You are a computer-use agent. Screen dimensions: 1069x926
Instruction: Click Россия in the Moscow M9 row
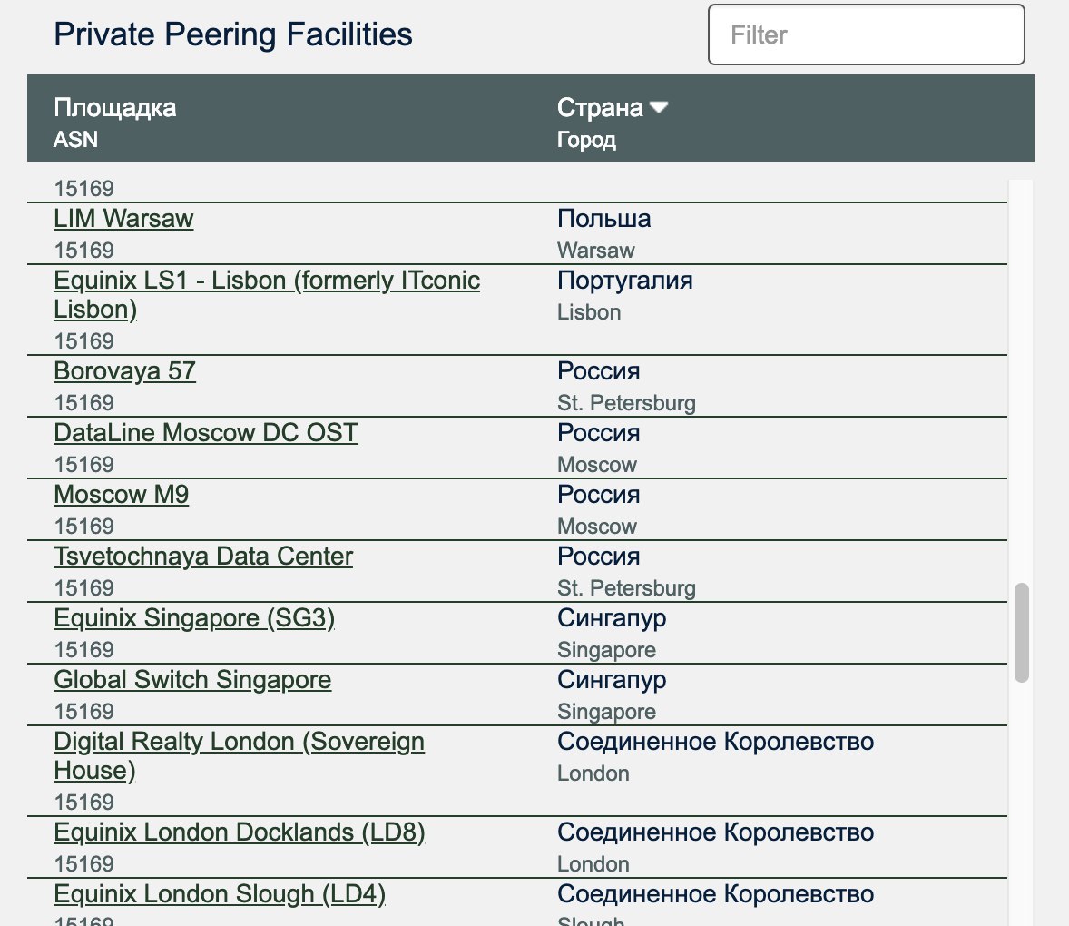(x=599, y=495)
